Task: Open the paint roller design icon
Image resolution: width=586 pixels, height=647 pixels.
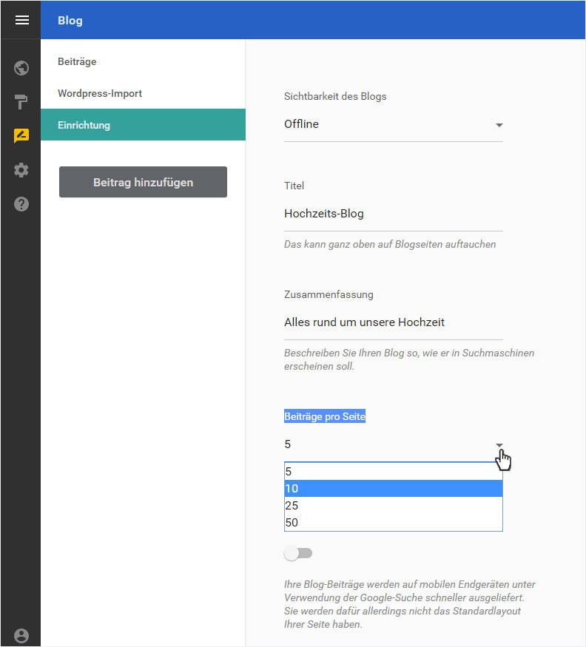Action: click(x=21, y=101)
